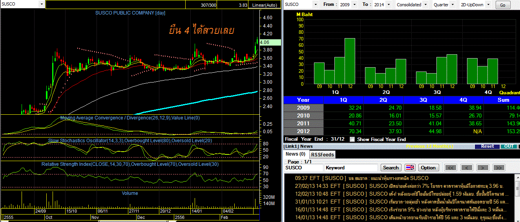520x222 pixels.
Task: Click the 4Q column header in table
Action: click(x=463, y=100)
